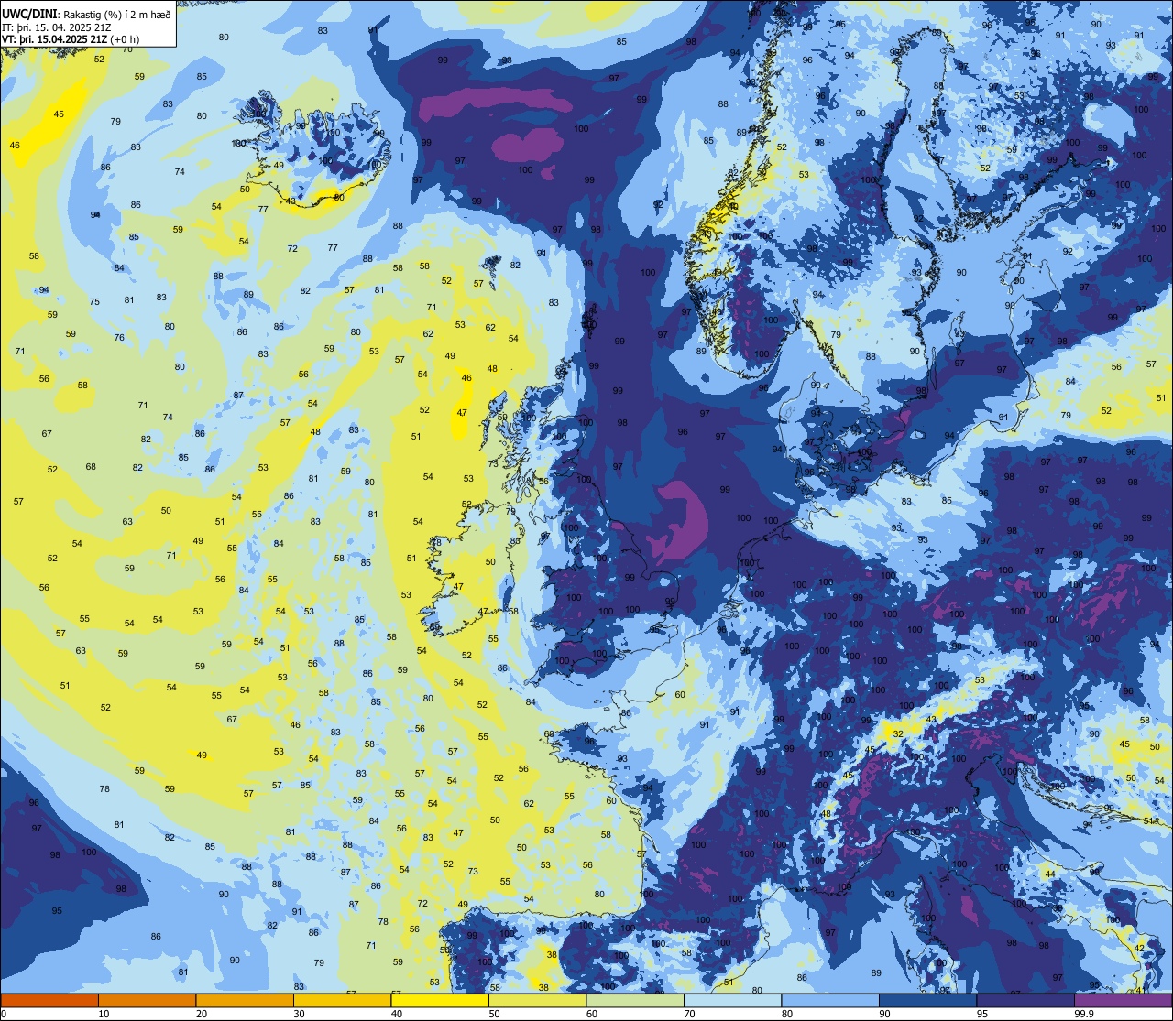Click the legend label 50

click(494, 1014)
